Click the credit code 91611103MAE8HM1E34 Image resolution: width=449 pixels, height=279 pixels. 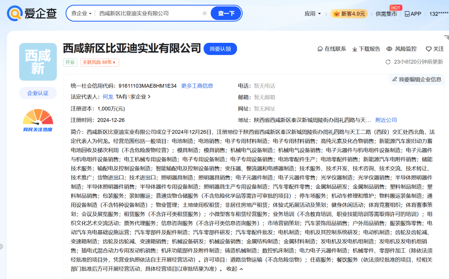(x=148, y=86)
